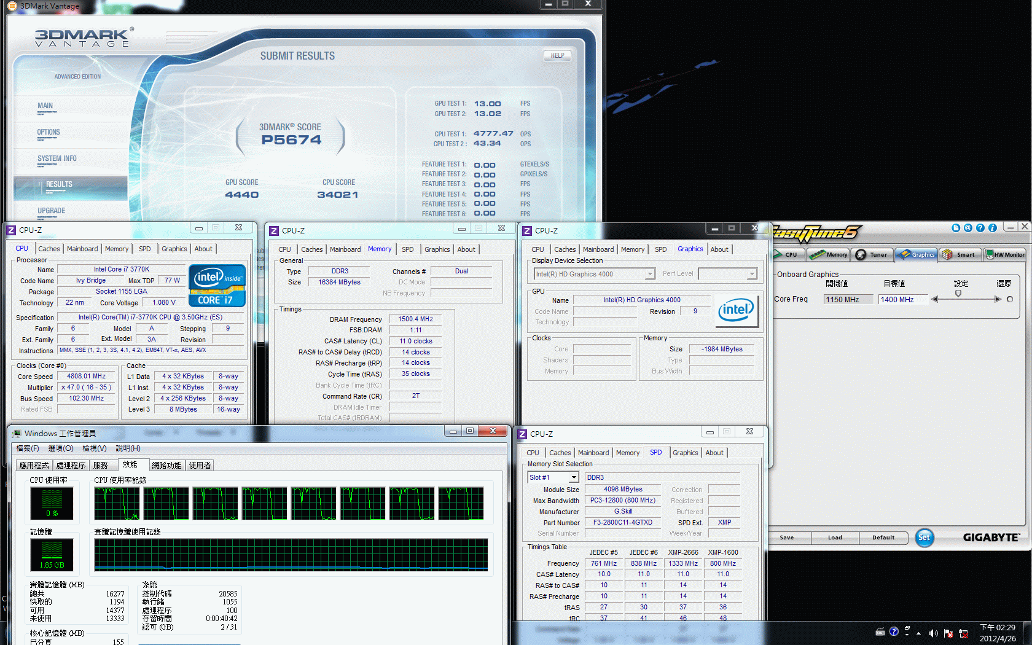
Task: Click the EasyTune6 @ email icon
Action: point(968,228)
